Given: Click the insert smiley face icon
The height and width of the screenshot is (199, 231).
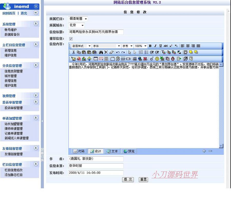Looking at the screenshot, I should tap(157, 59).
